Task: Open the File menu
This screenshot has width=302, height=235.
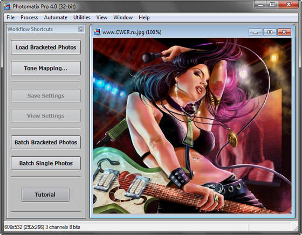Action: (11, 17)
